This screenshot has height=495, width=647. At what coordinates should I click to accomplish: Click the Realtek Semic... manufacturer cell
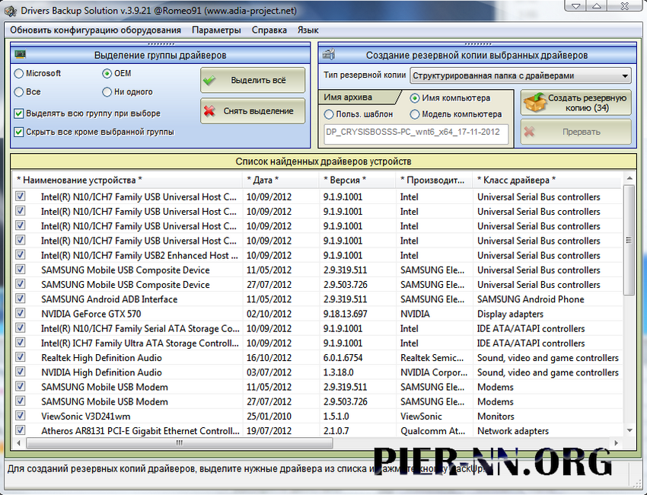click(x=432, y=358)
